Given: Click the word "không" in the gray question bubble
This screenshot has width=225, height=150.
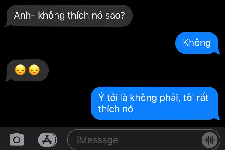Looking at the screenshot, I should coord(51,16).
